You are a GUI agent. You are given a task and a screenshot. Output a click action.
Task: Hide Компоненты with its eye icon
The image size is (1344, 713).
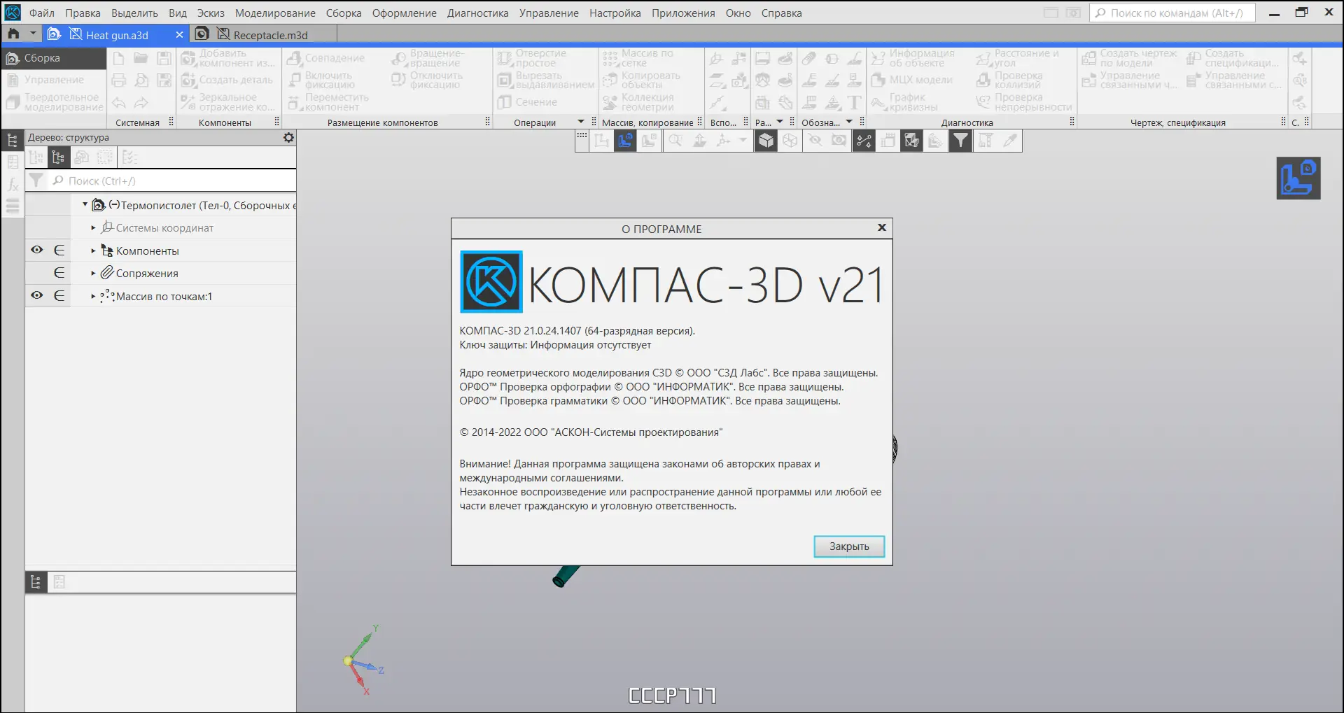[x=37, y=250]
